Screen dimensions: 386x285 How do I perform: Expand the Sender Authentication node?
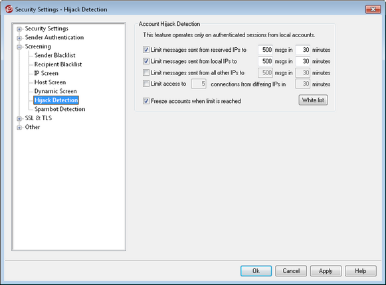tap(19, 38)
